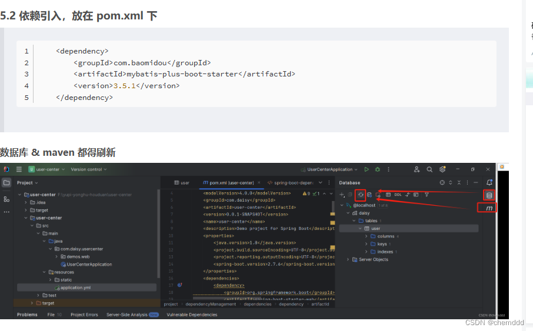Screen dimensions: 533x331
Task: Click the version value 3.5.1 in code block
Action: (124, 86)
